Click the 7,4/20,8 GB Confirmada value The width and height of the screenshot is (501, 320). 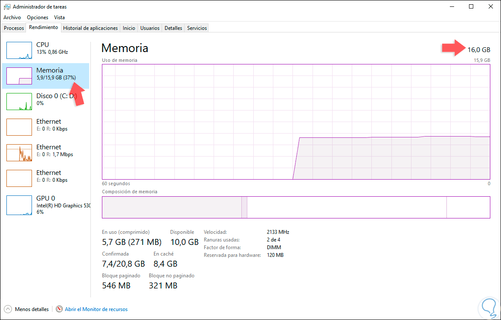[123, 264]
